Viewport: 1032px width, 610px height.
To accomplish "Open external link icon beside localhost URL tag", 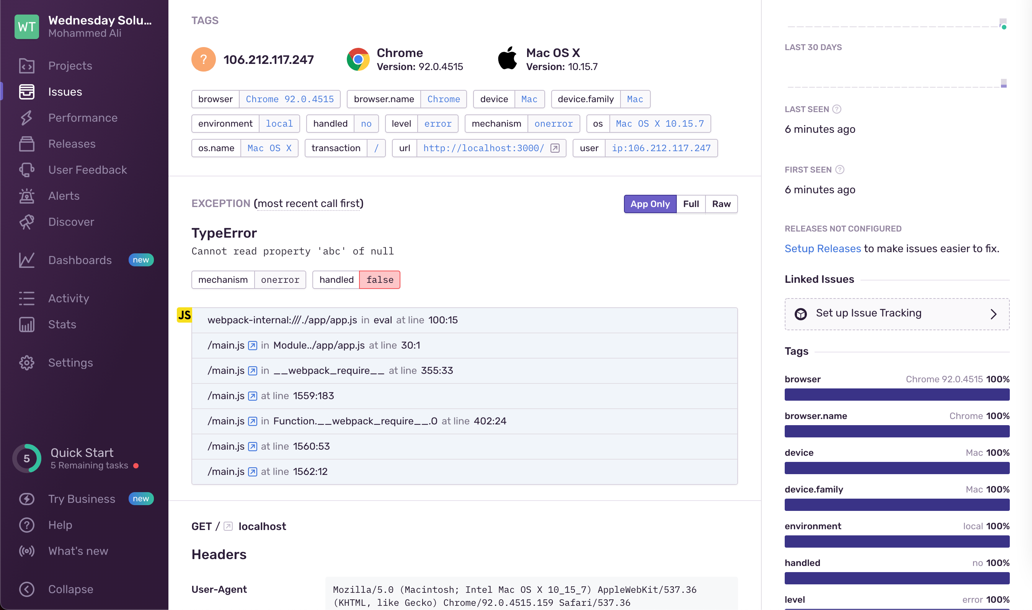I will click(555, 148).
